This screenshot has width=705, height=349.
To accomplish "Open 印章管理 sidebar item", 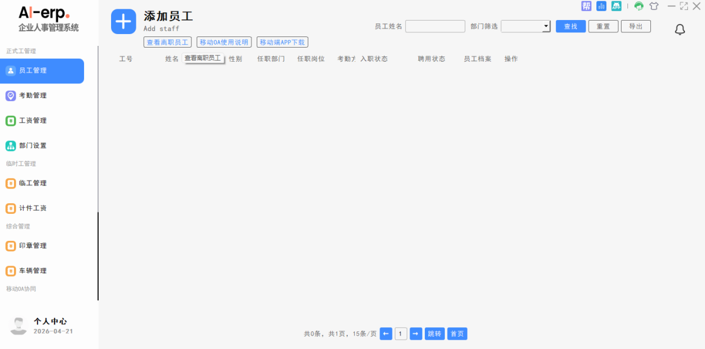I will click(33, 246).
